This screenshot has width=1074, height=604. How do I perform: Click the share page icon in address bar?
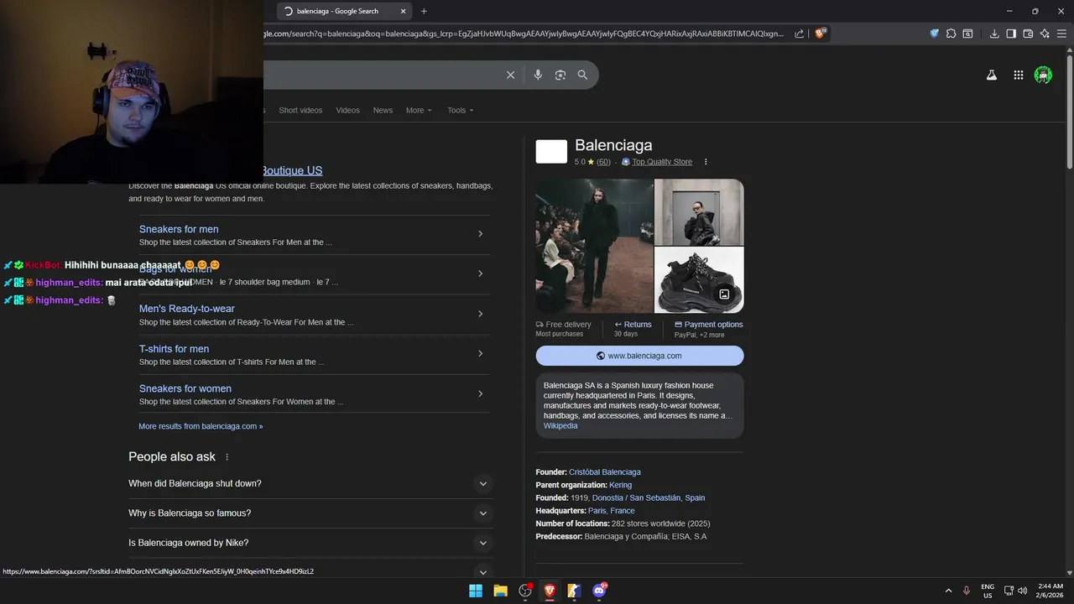coord(799,34)
